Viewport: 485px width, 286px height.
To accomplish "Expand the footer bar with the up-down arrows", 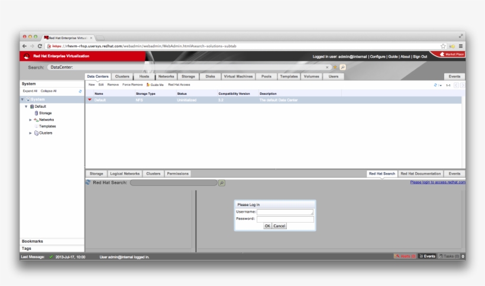I will pos(463,256).
